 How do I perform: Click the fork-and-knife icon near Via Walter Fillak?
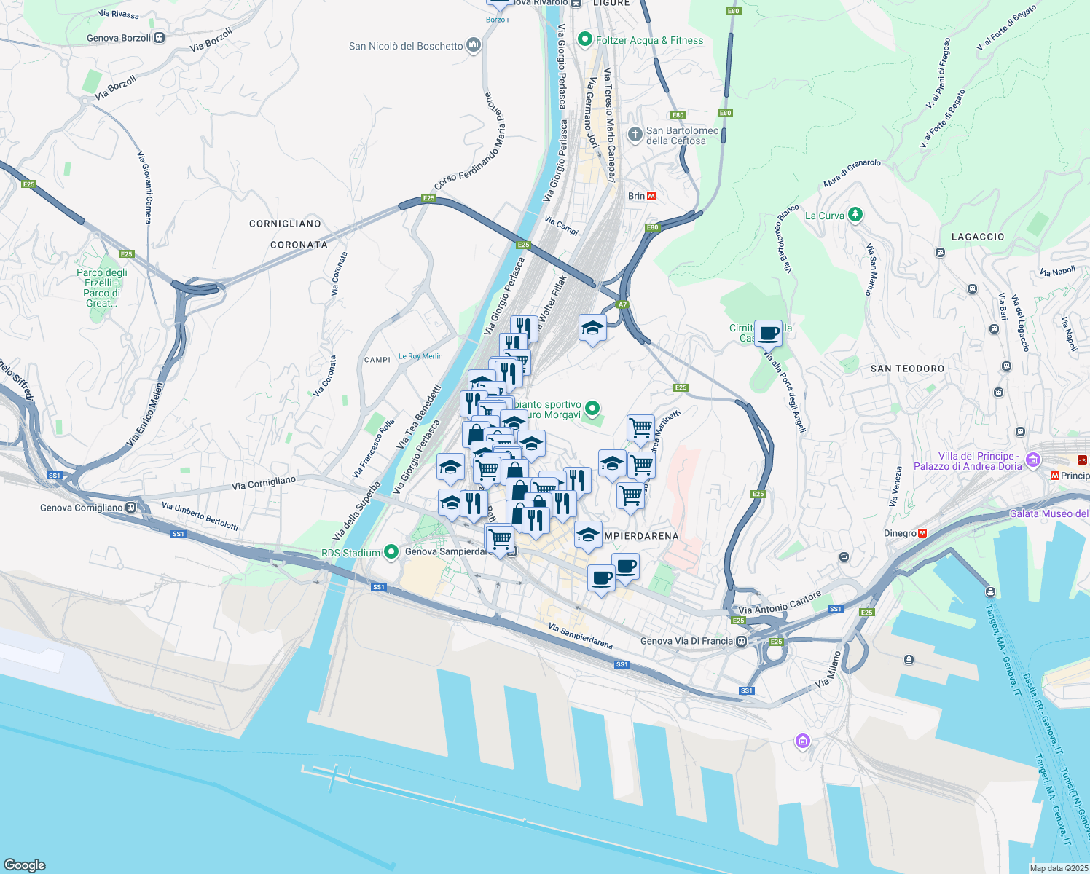click(523, 326)
